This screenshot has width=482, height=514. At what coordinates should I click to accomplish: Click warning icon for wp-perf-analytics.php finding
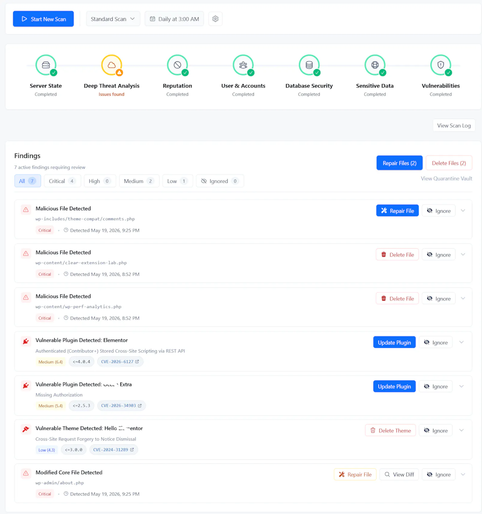point(26,297)
